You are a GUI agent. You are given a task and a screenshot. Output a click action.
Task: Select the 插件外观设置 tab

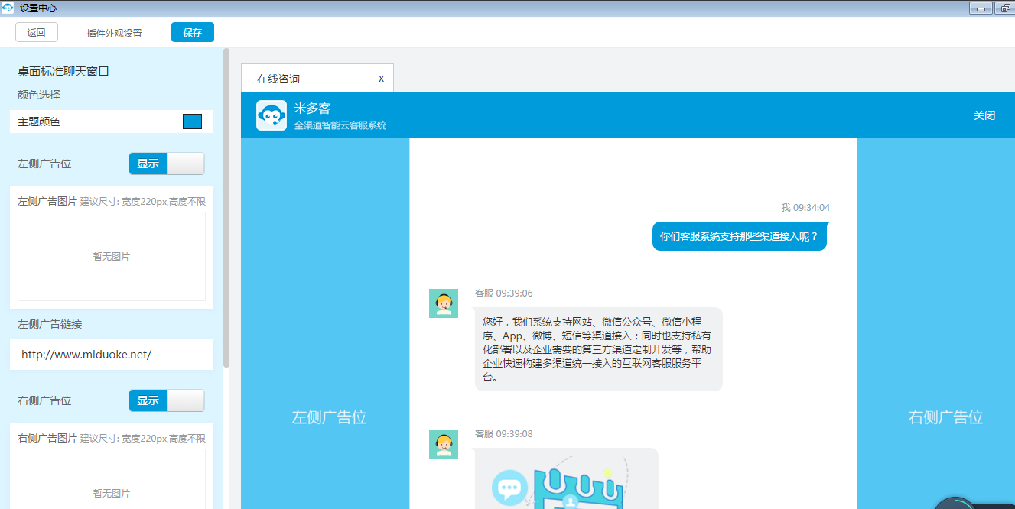(x=115, y=33)
